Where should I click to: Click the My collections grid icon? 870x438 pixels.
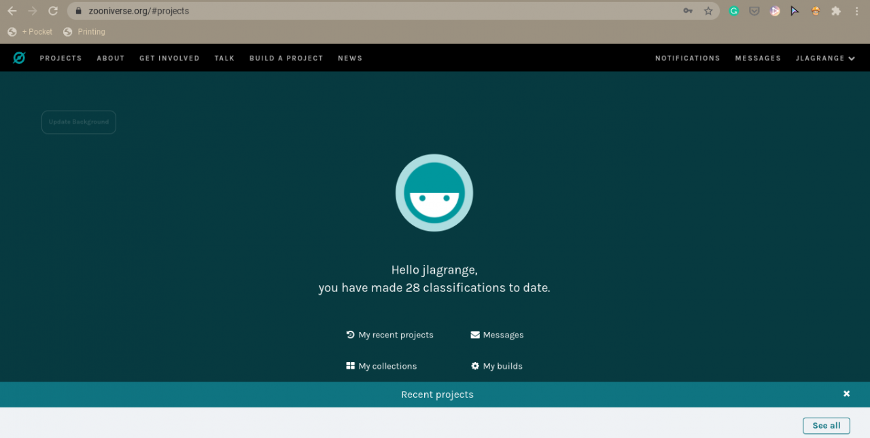(x=350, y=366)
